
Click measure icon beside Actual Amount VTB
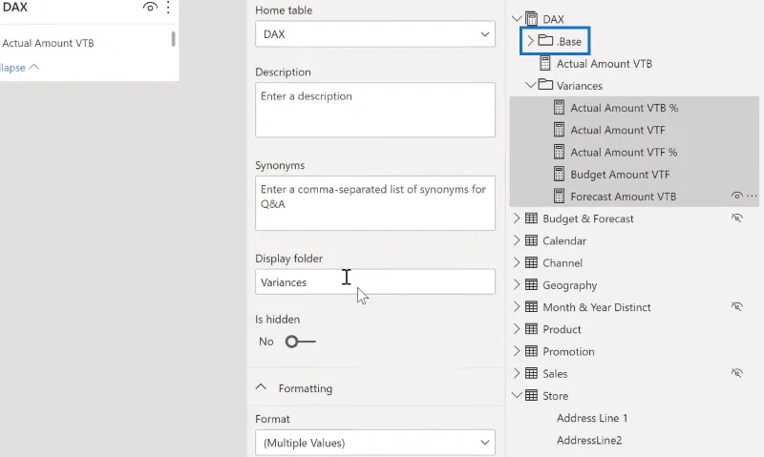coord(544,63)
